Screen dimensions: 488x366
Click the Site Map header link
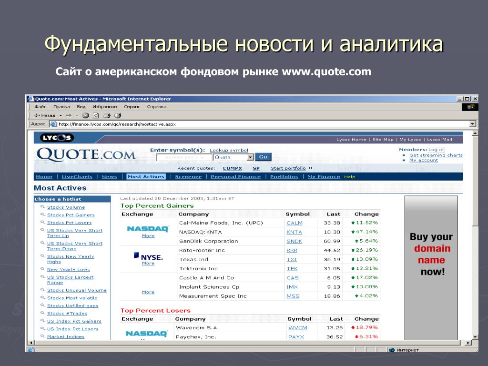[383, 140]
